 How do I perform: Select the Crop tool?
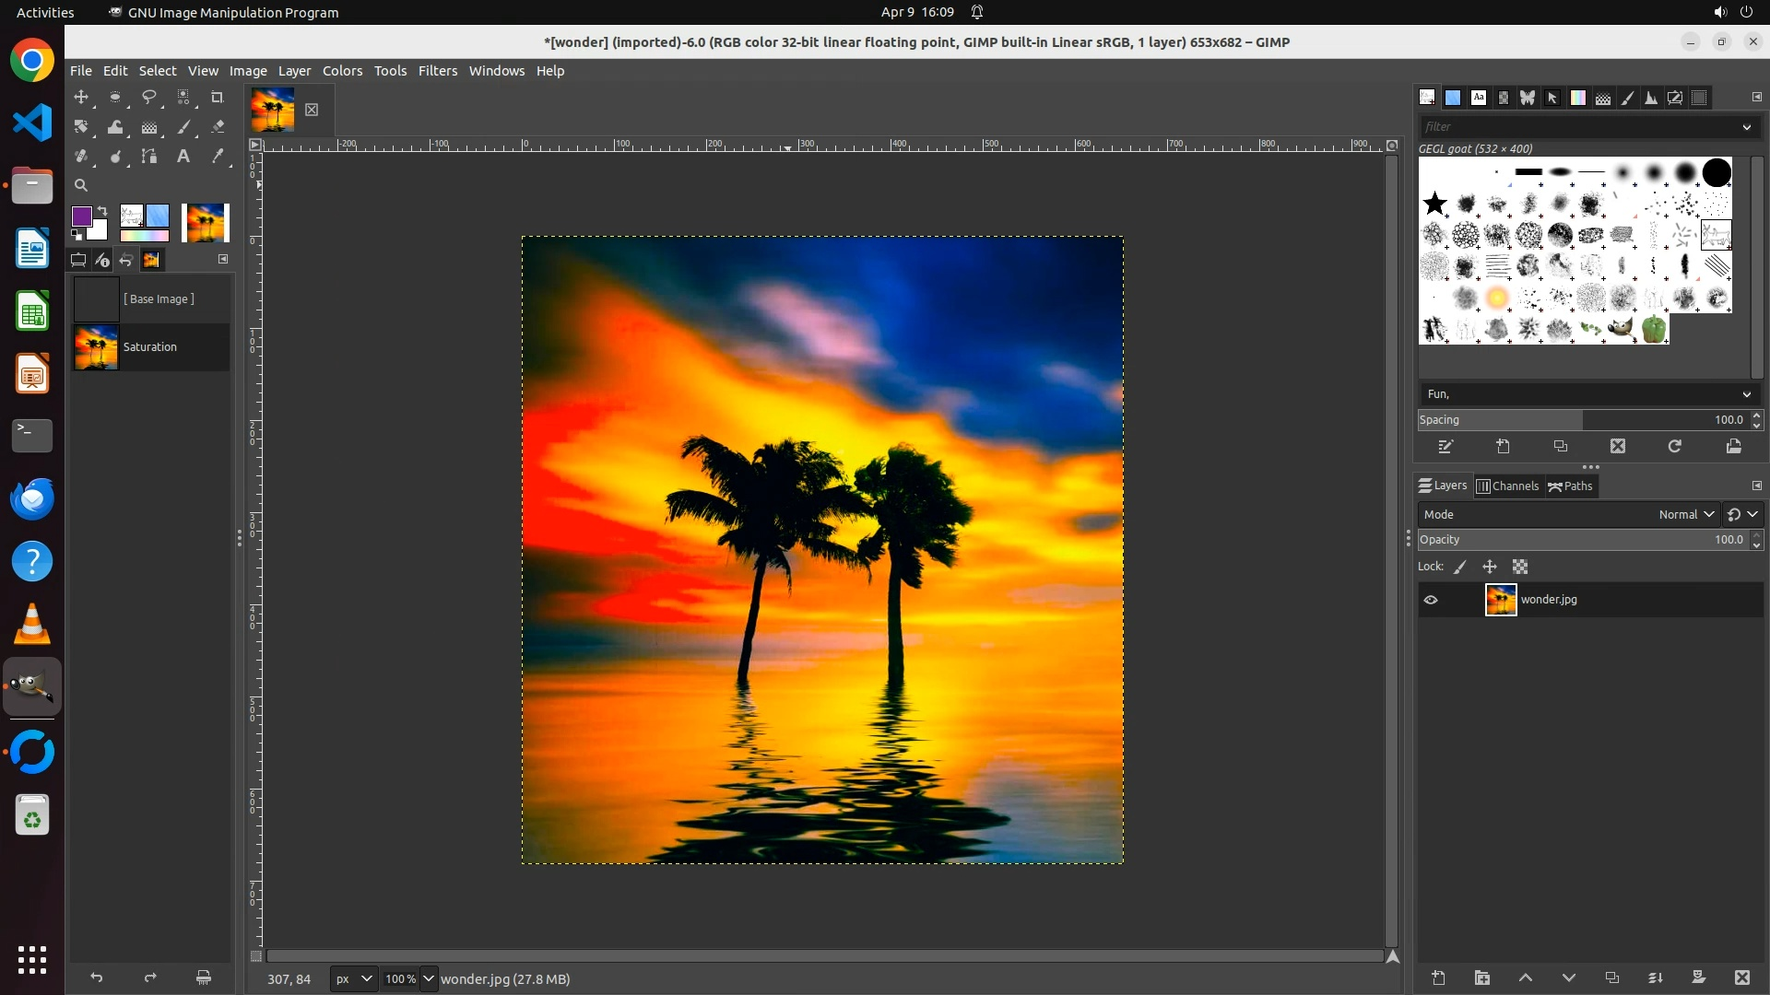click(218, 97)
